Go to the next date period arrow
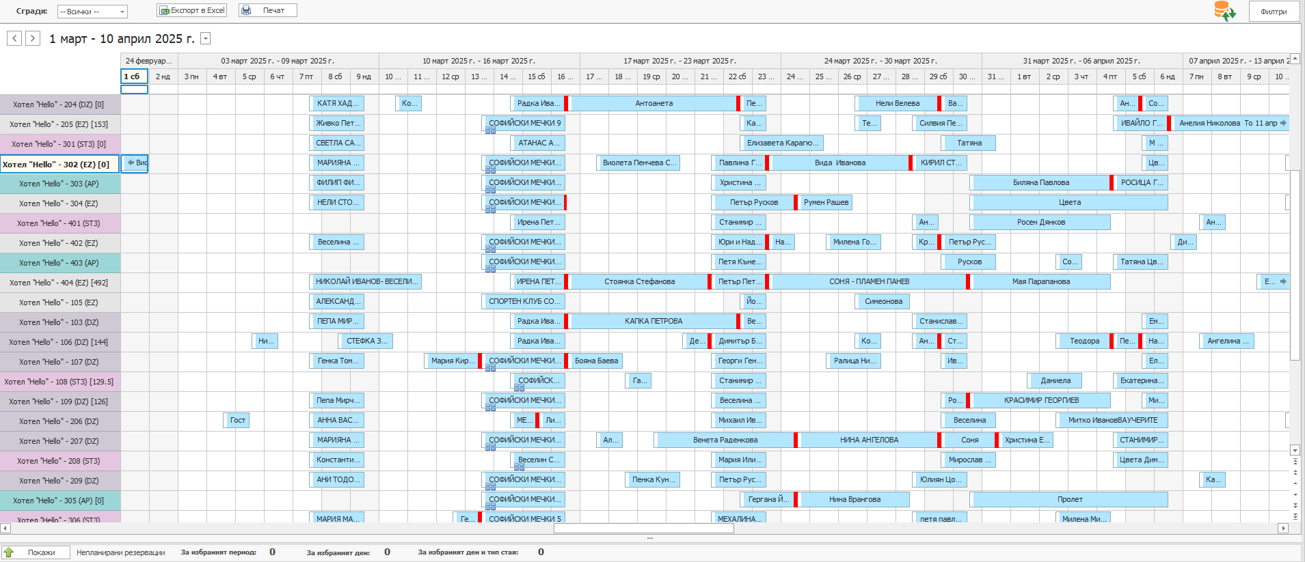The image size is (1305, 562). coord(32,38)
